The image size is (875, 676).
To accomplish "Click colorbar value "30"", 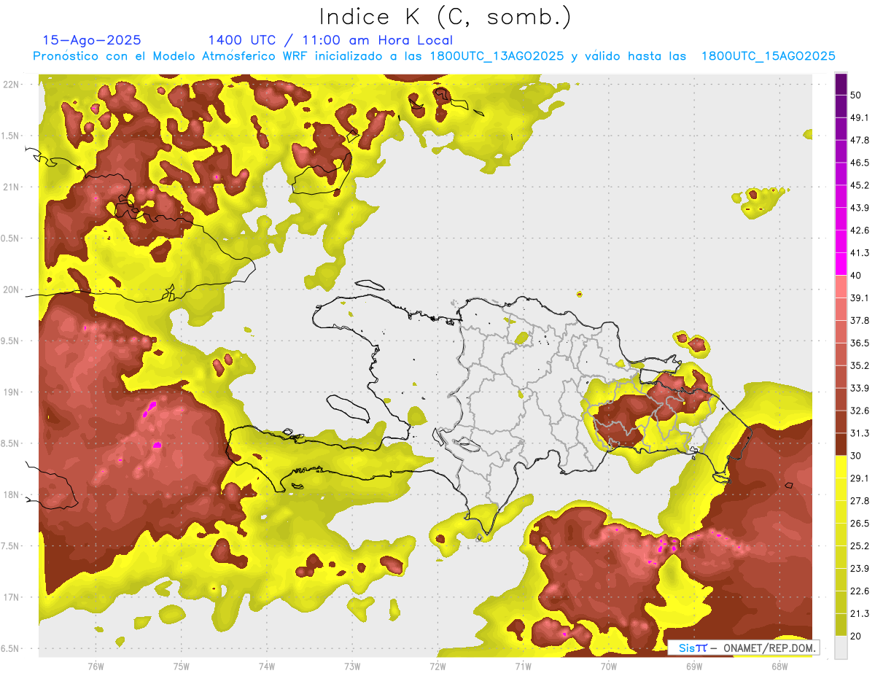I will click(x=856, y=456).
